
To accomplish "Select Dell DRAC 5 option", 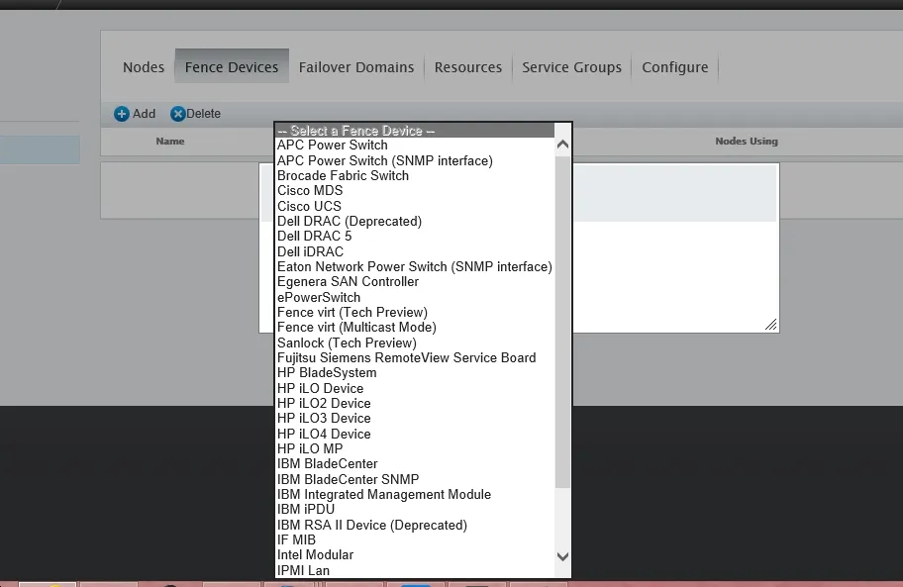I will point(415,236).
